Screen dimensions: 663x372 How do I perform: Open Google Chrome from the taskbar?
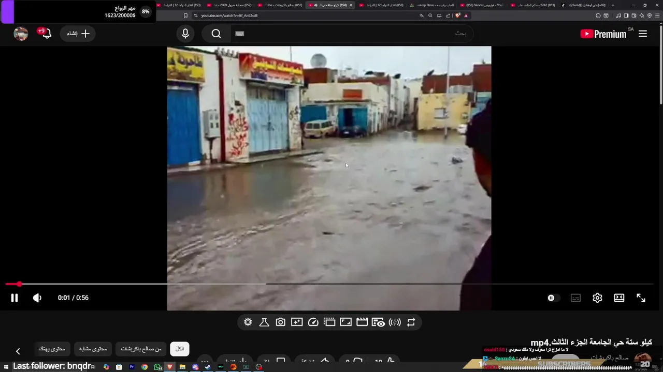point(145,367)
